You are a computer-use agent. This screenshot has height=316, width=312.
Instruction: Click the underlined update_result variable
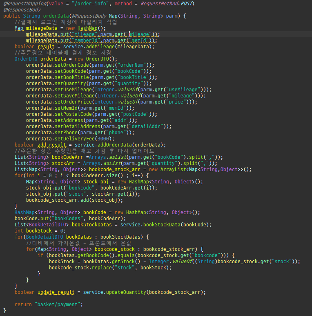pyautogui.click(x=56, y=292)
